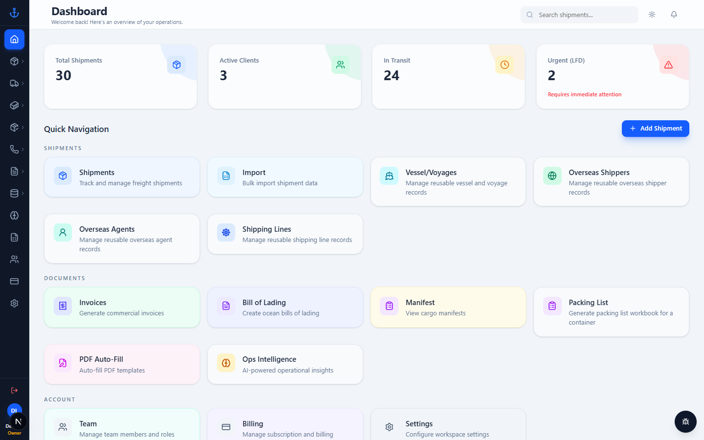Open the database sidebar section icon
The height and width of the screenshot is (440, 704).
click(14, 193)
